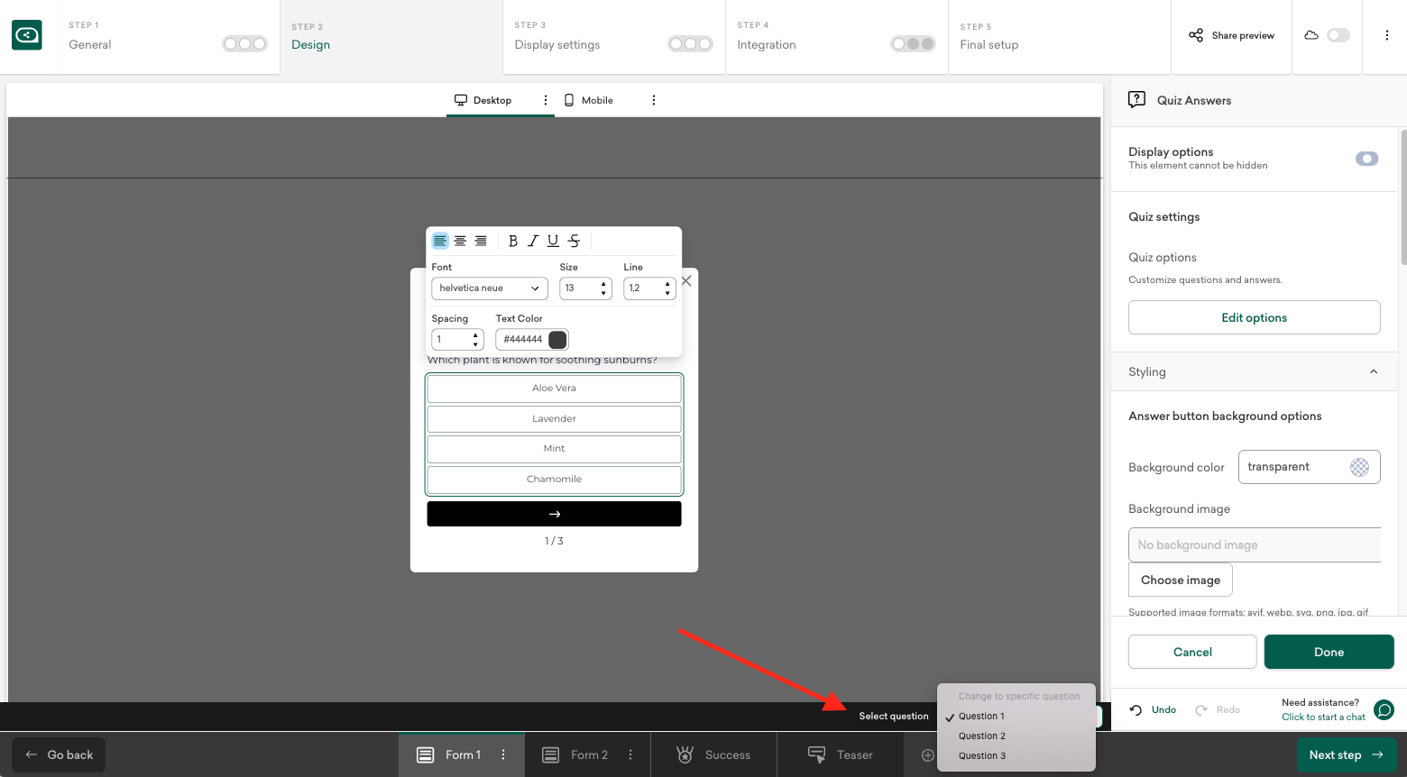Screen dimensions: 1407x777
Task: Select Lavender answer
Action: tap(554, 419)
